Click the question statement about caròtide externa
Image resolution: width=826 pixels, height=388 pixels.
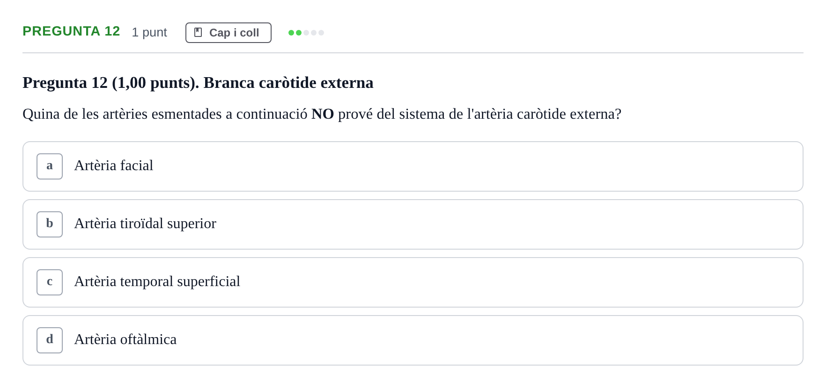[x=322, y=114]
